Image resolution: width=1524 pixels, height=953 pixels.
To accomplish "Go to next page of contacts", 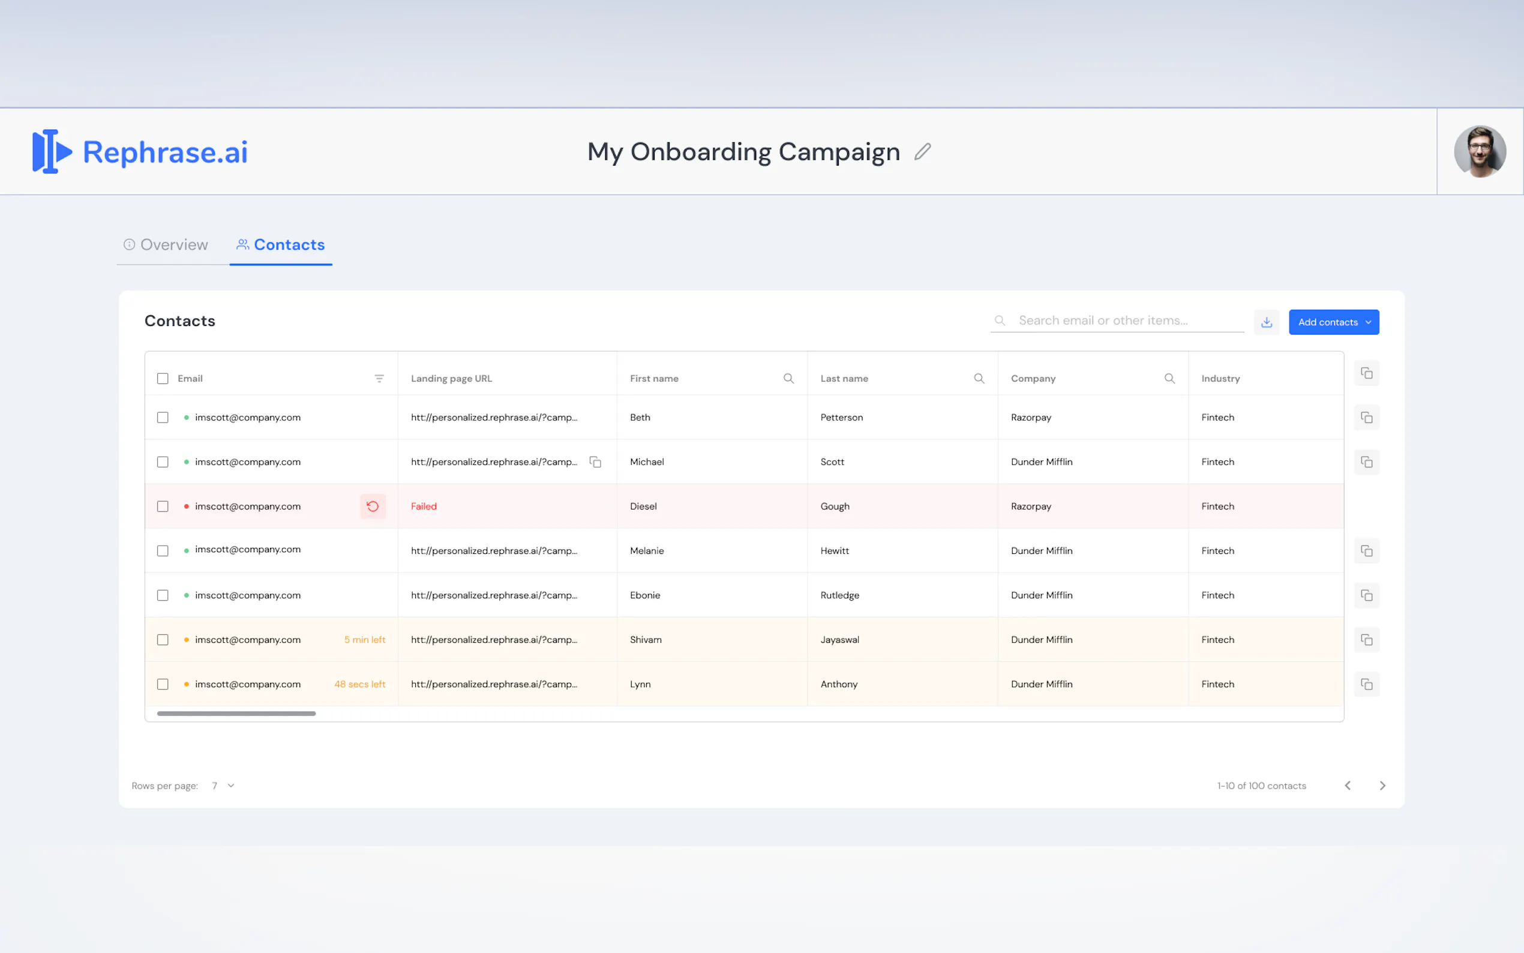I will click(1382, 786).
